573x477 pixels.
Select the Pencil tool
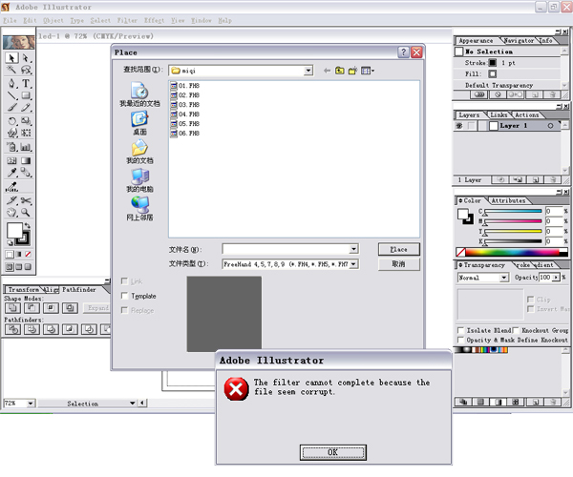click(26, 107)
